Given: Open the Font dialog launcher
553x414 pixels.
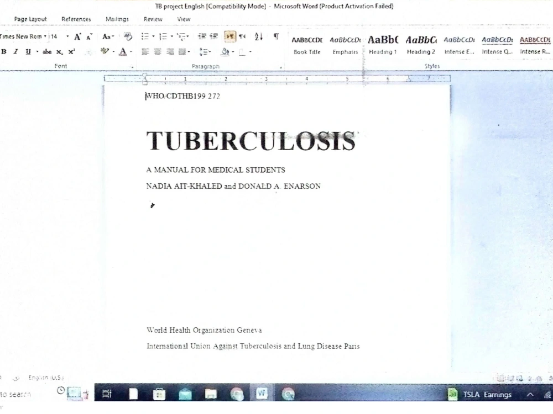Looking at the screenshot, I should pyautogui.click(x=133, y=67).
